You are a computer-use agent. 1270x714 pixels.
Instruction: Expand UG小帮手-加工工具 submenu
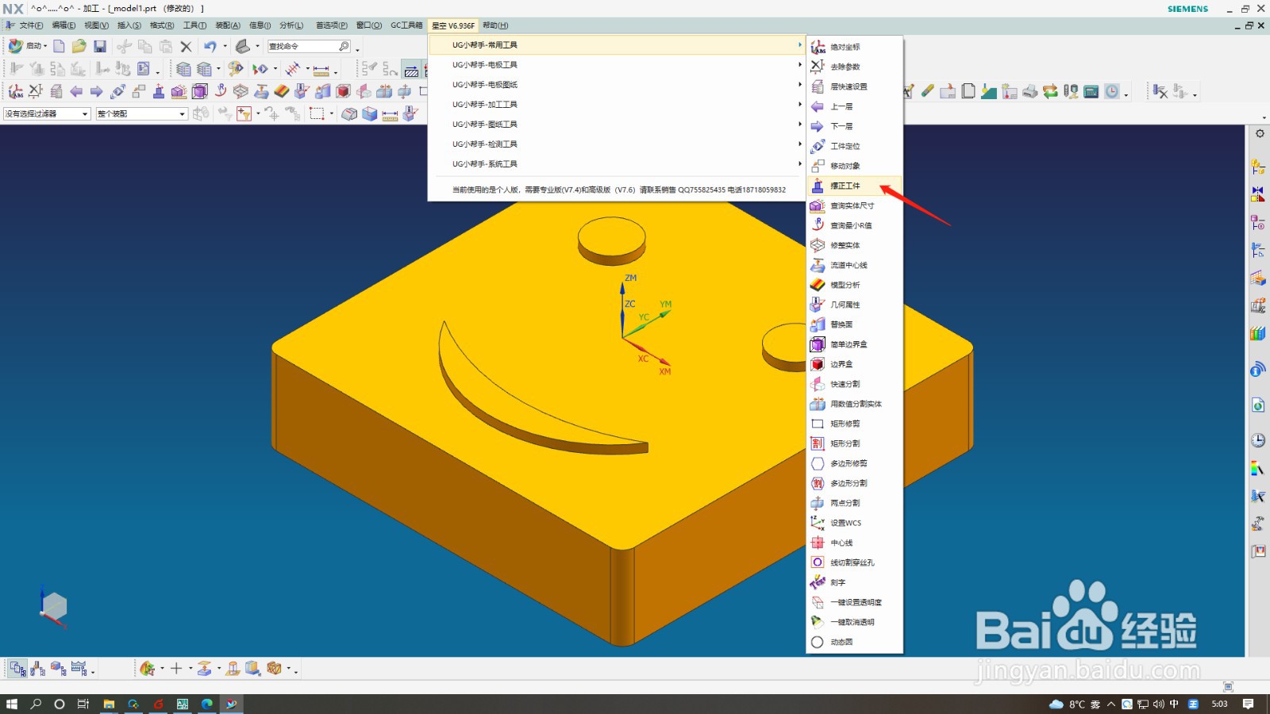pos(617,105)
